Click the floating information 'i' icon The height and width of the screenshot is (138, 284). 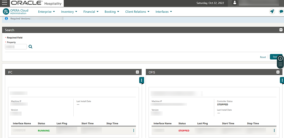pyautogui.click(x=280, y=58)
